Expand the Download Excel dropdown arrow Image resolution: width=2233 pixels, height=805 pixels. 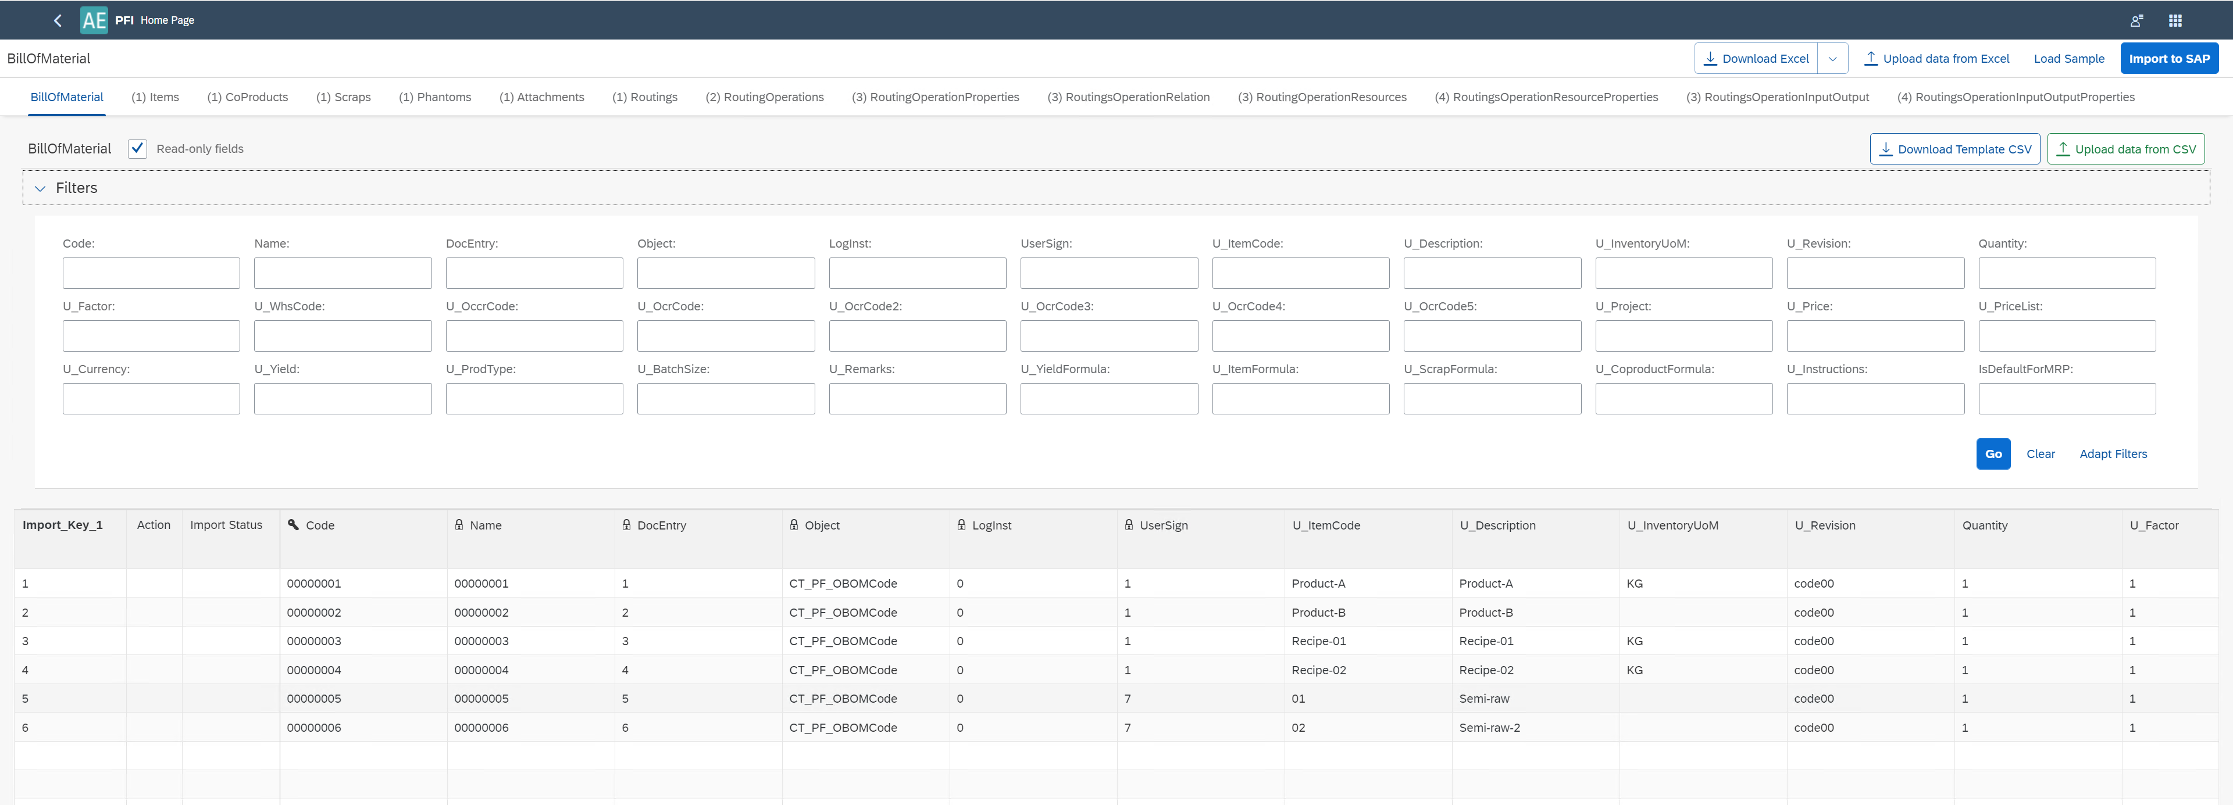tap(1832, 59)
